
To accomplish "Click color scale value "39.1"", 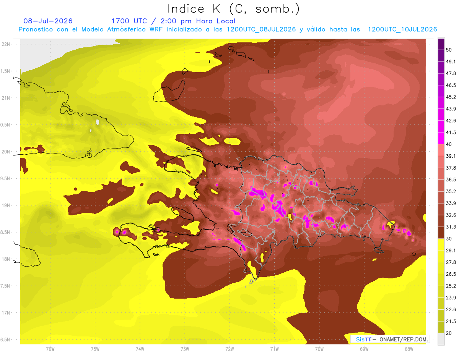I will coord(451,156).
